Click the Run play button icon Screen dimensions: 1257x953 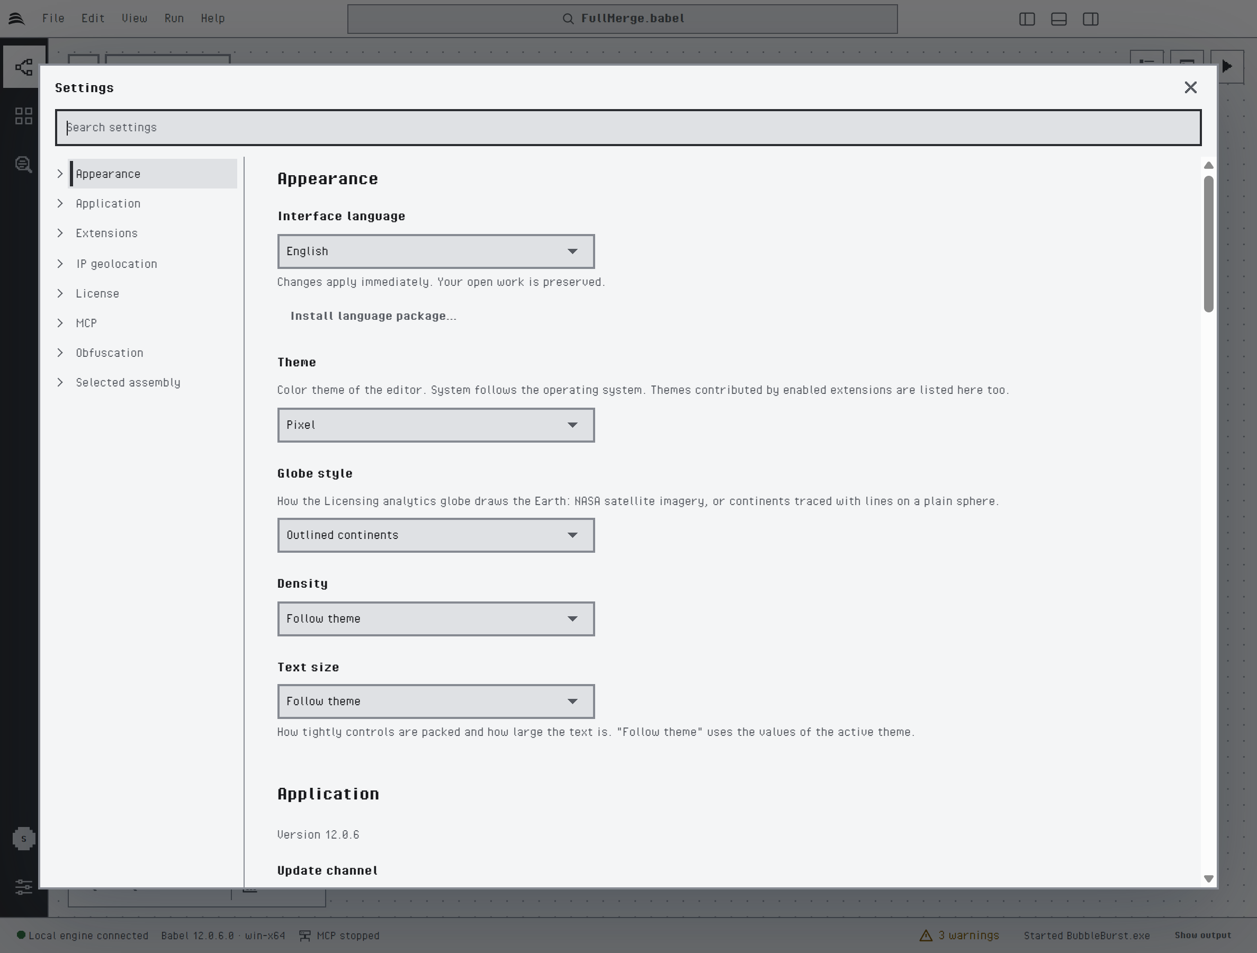pos(1227,67)
